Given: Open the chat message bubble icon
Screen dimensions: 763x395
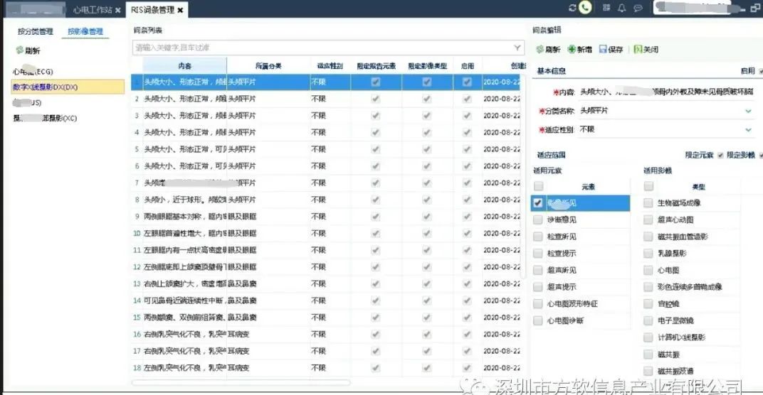Looking at the screenshot, I should [x=638, y=8].
